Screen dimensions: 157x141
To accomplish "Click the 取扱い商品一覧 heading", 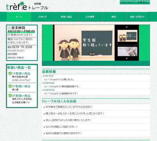I will (19, 67).
